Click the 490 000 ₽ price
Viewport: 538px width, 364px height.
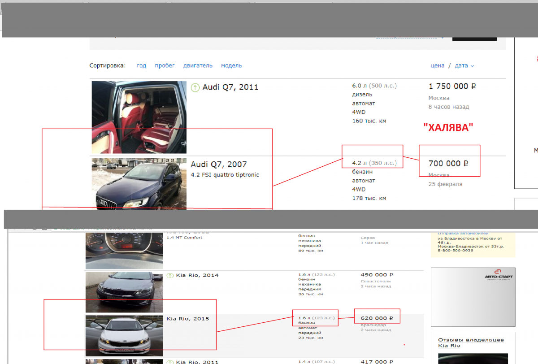click(x=377, y=275)
